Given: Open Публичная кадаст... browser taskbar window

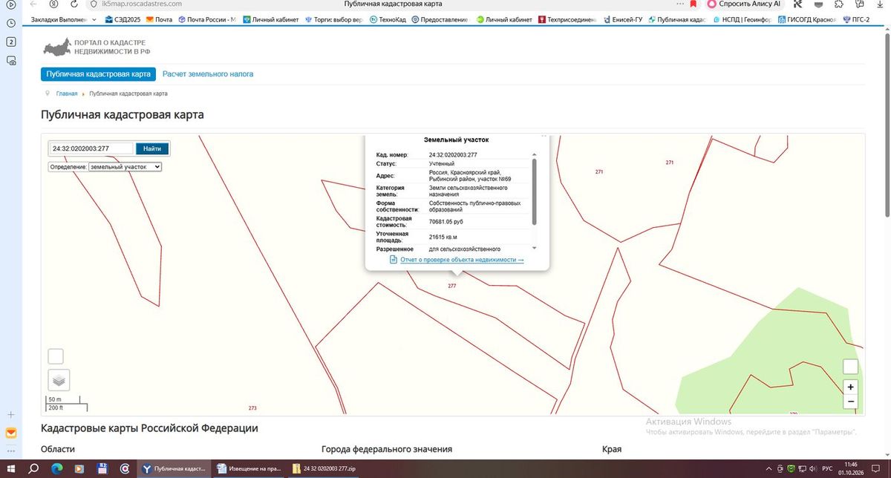Looking at the screenshot, I should click(173, 469).
